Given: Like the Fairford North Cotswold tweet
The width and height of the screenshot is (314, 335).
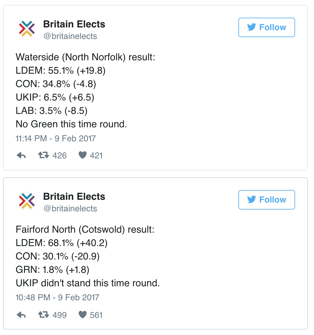Looking at the screenshot, I should tap(83, 315).
